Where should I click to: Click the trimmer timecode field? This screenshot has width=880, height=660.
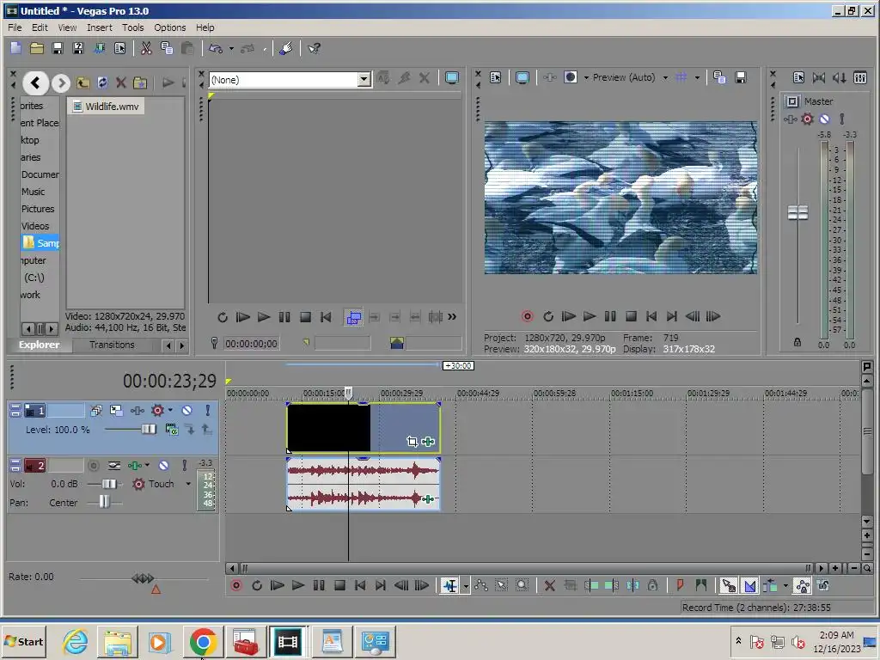251,344
